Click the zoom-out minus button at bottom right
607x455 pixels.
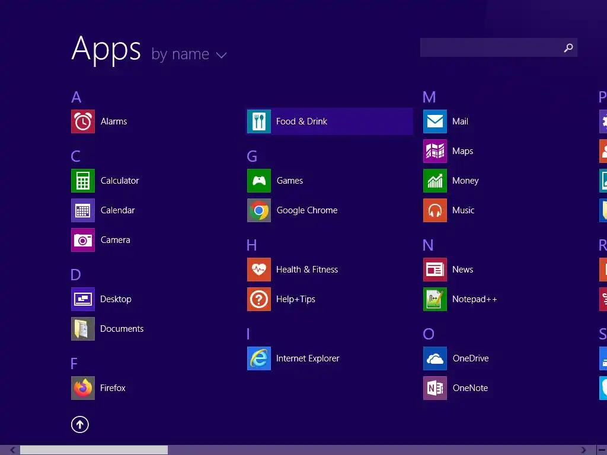point(602,450)
